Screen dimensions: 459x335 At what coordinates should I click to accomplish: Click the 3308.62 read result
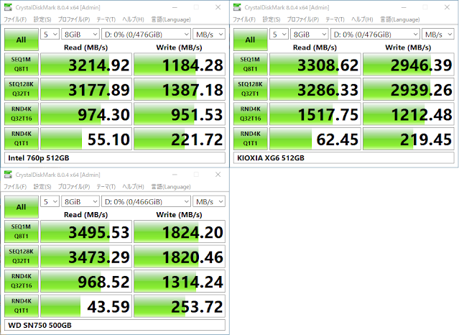tap(315, 65)
